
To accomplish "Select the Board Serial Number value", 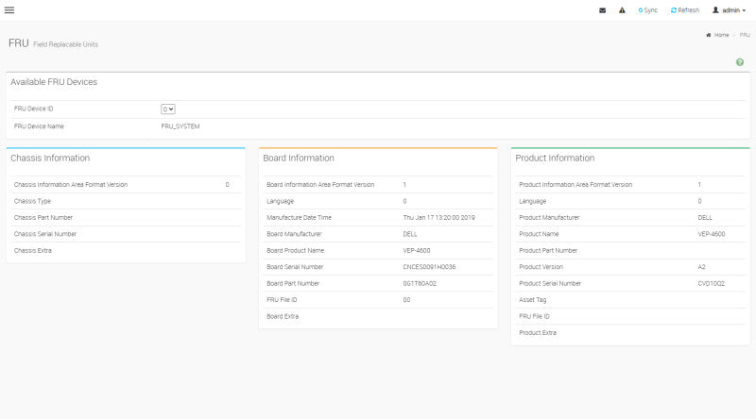I will 429,267.
